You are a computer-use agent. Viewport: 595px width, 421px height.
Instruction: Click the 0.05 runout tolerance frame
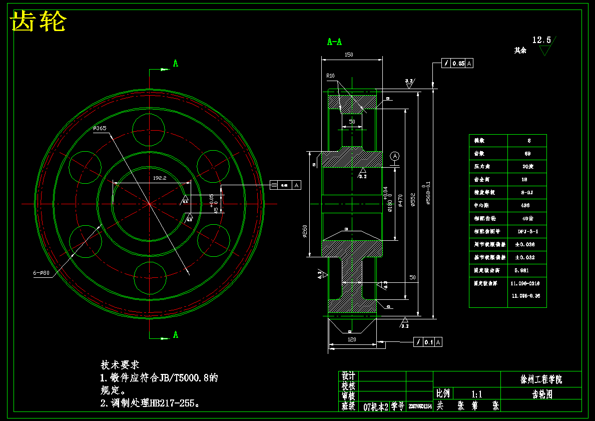[x=457, y=64]
